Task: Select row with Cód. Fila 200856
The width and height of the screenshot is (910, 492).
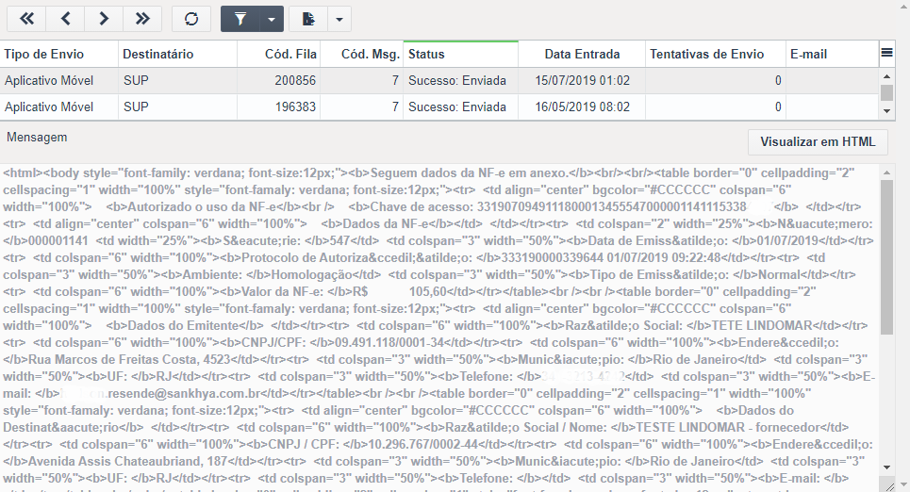Action: tap(439, 81)
